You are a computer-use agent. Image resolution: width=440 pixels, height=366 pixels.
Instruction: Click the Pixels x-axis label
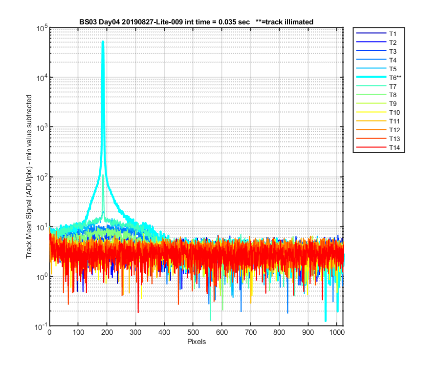[197, 342]
